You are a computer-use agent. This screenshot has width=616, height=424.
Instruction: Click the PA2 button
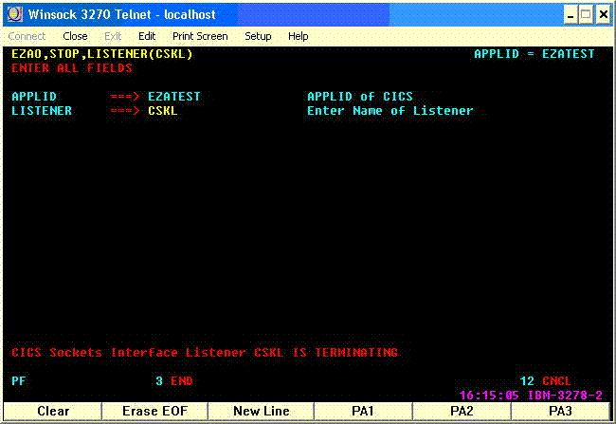[462, 411]
